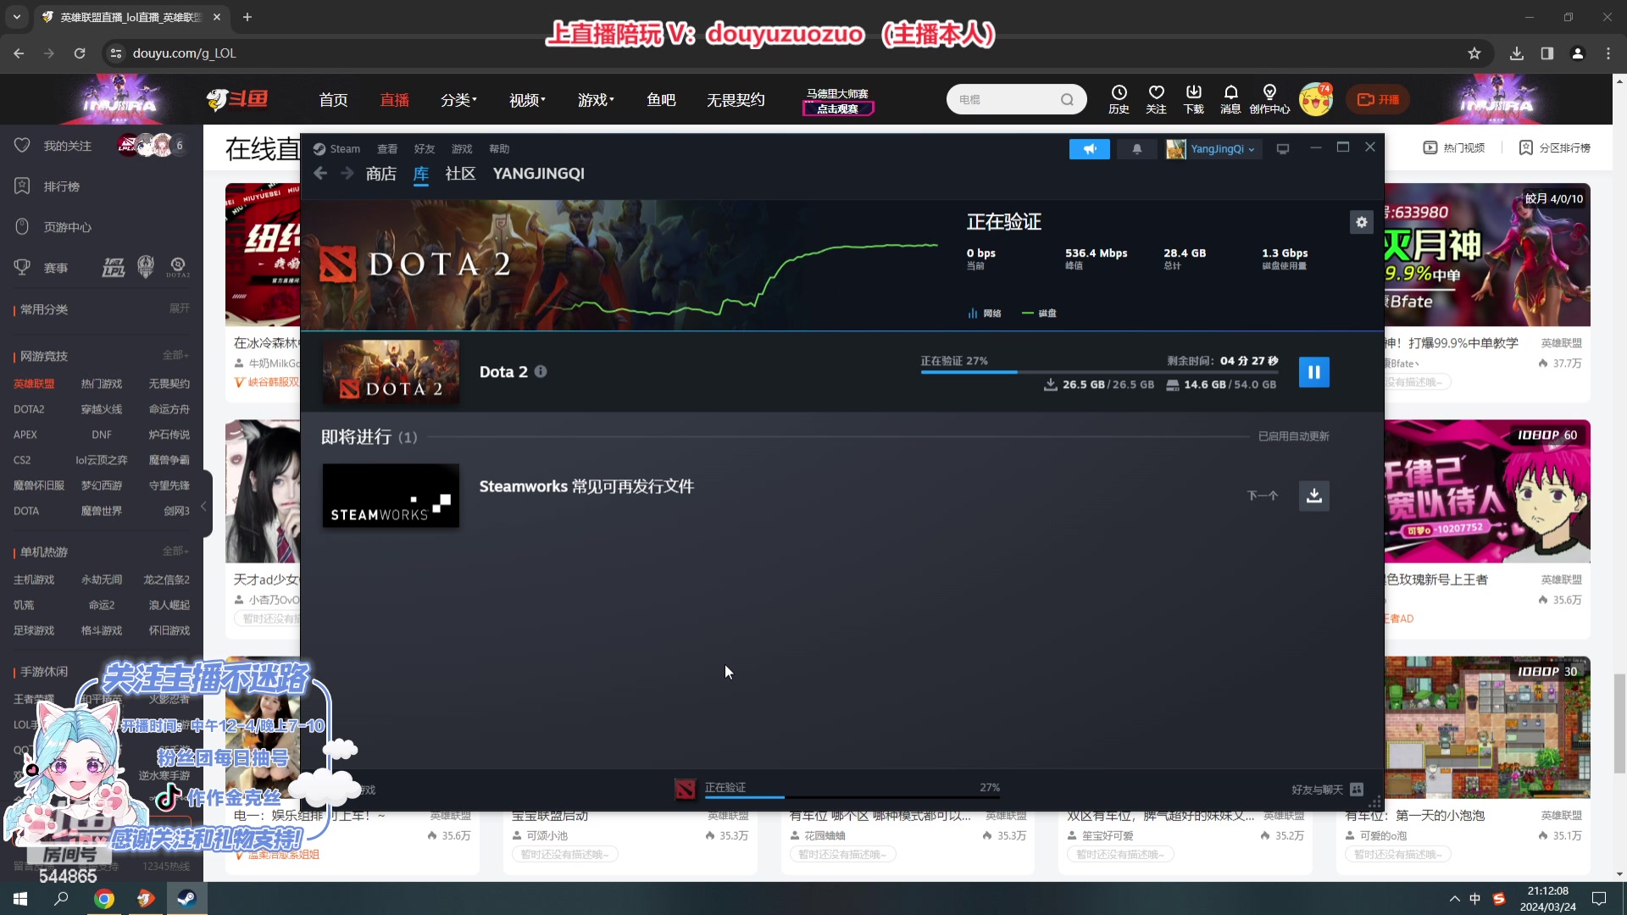Expand Douyu 视频 dropdown

[527, 100]
